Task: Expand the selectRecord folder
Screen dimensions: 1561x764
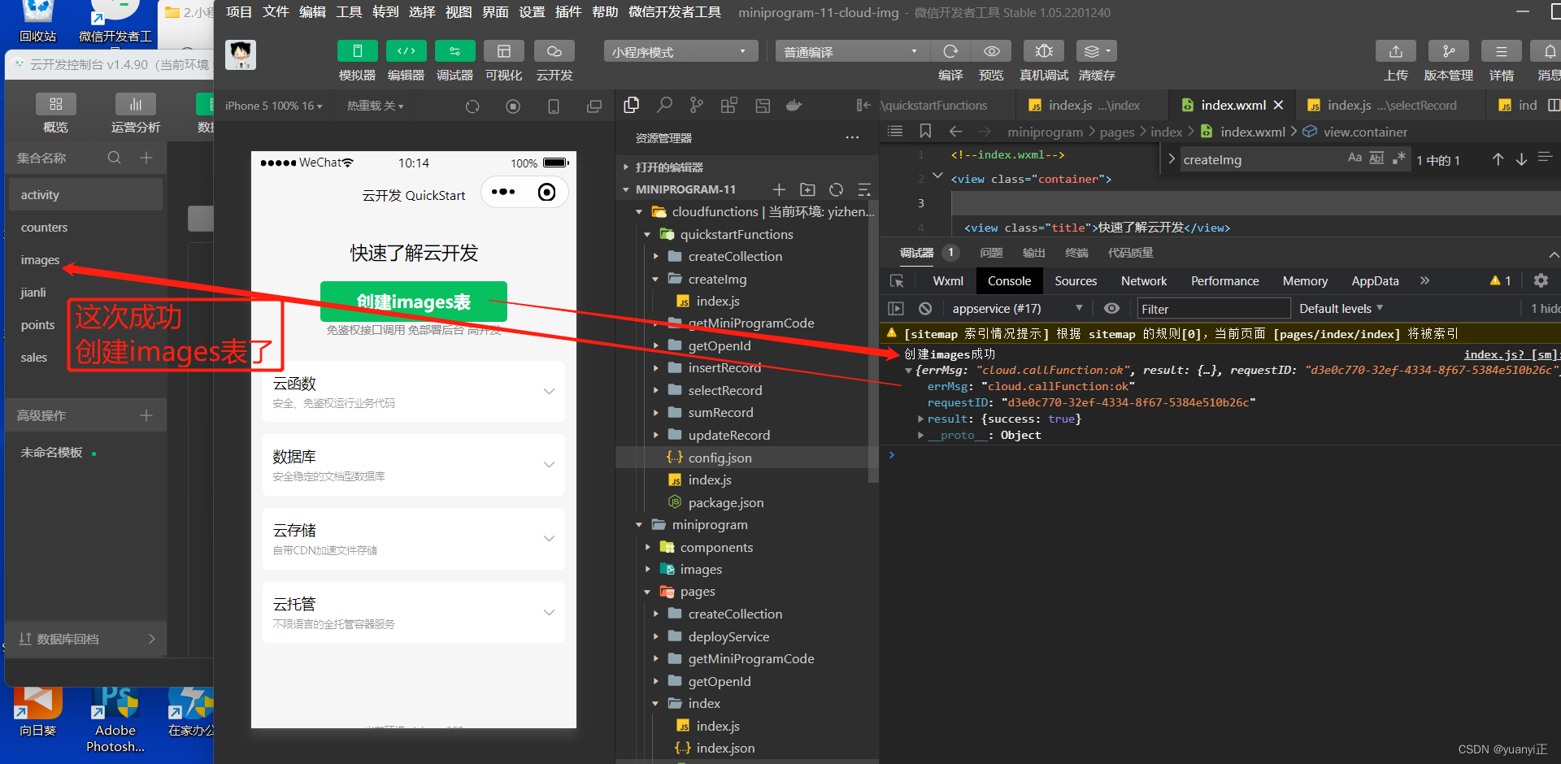Action: (656, 390)
